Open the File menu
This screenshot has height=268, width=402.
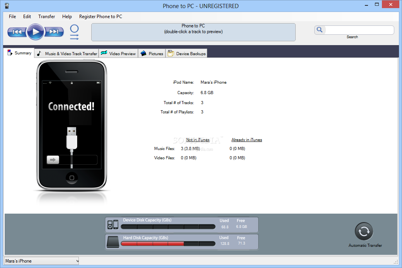pos(12,17)
